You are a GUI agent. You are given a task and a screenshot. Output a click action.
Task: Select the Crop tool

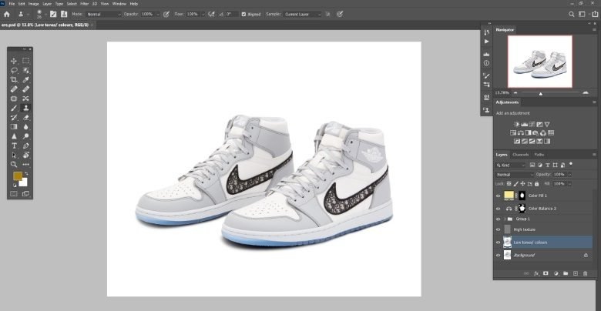(14, 79)
